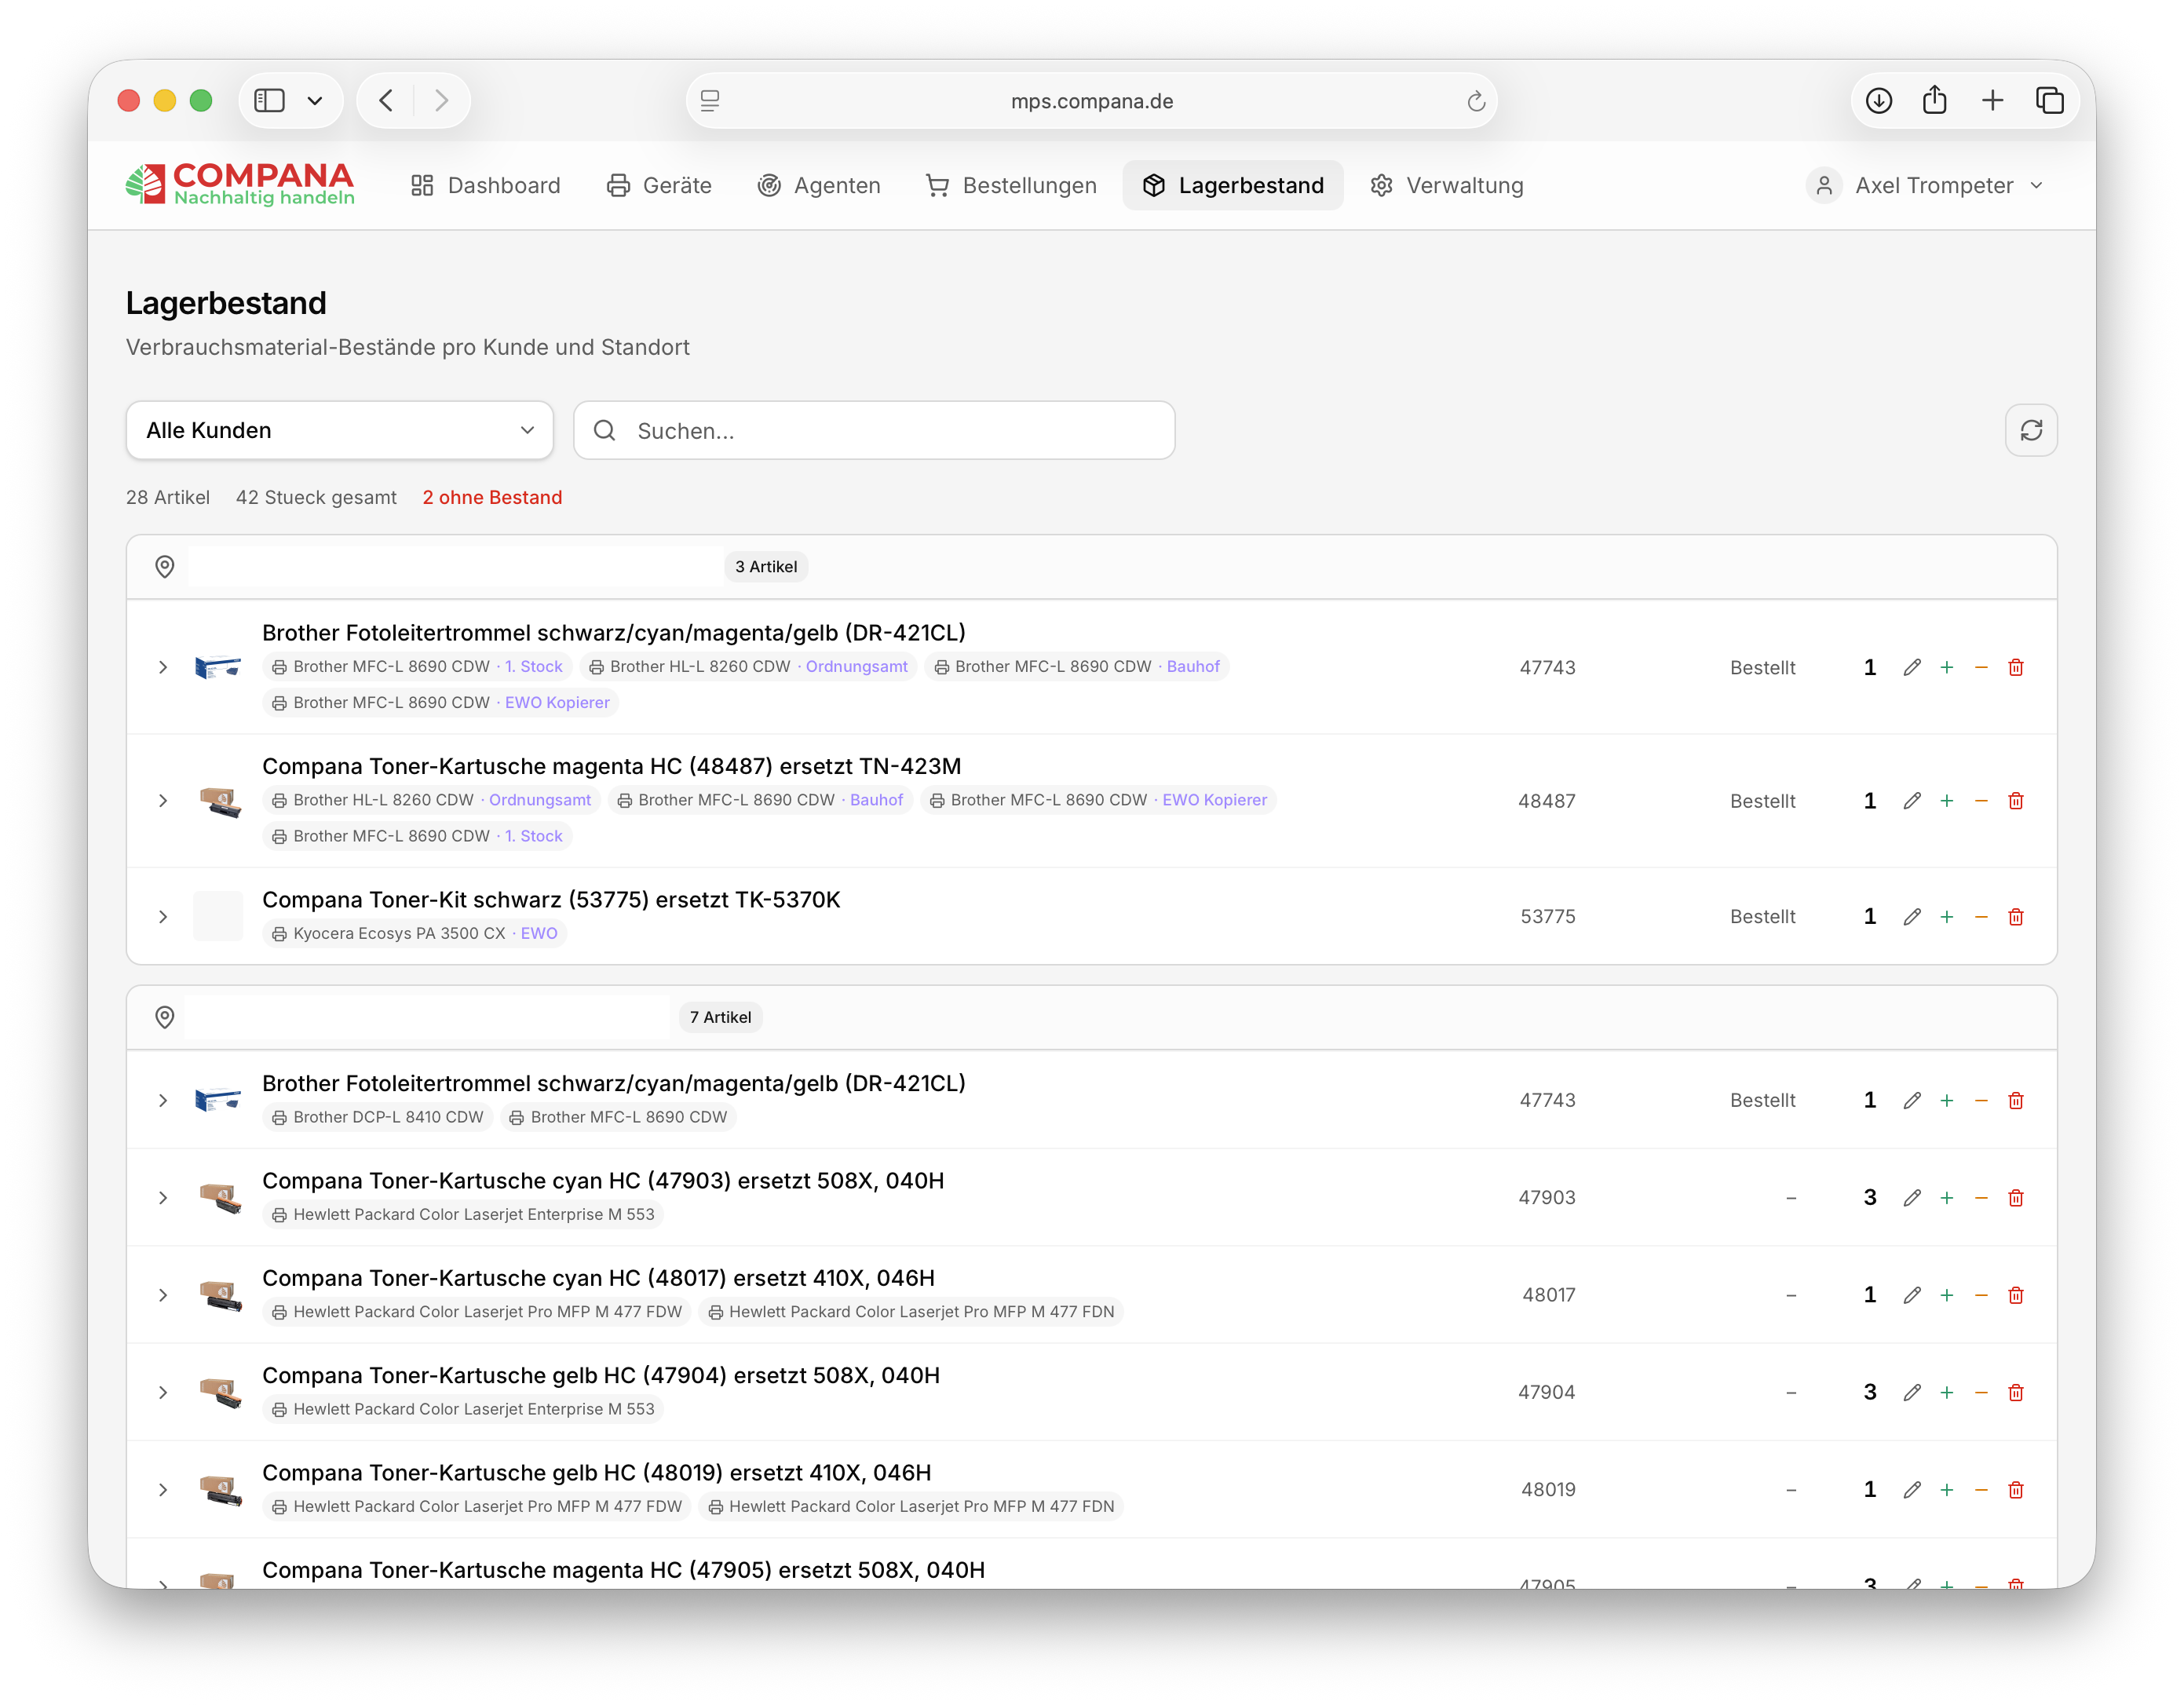The image size is (2184, 1705).
Task: Open the Alle Kunden customer dropdown
Action: (x=339, y=430)
